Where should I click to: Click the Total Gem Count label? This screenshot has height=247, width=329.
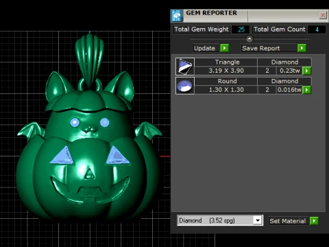(279, 30)
